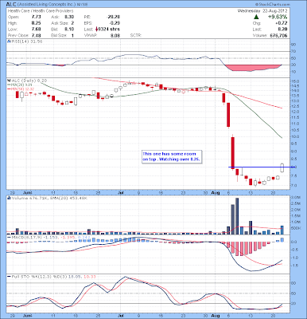Click the Bid value 8.10

(x=69, y=30)
